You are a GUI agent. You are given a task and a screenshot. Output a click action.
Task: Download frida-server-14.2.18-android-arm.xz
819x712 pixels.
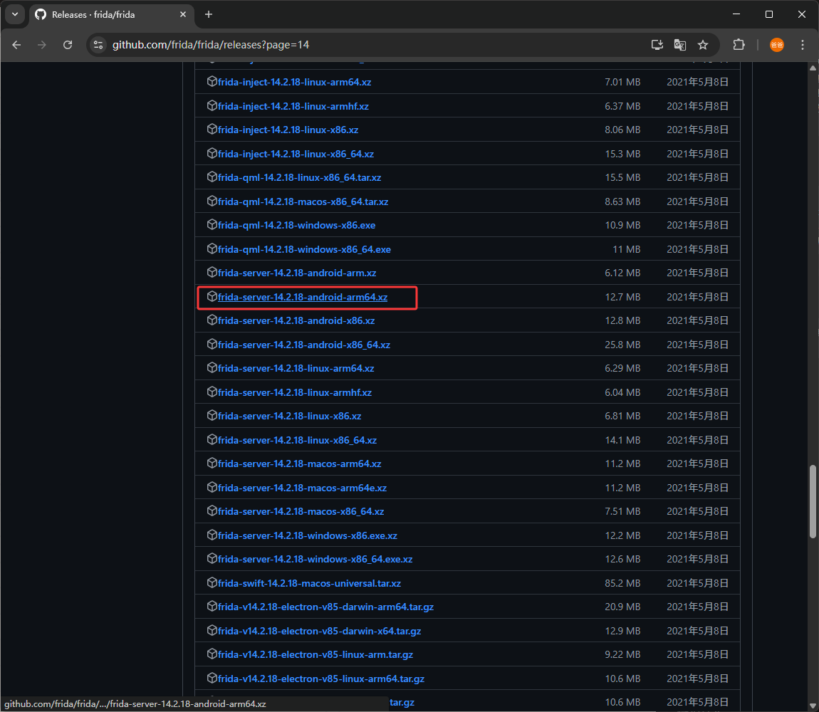297,273
